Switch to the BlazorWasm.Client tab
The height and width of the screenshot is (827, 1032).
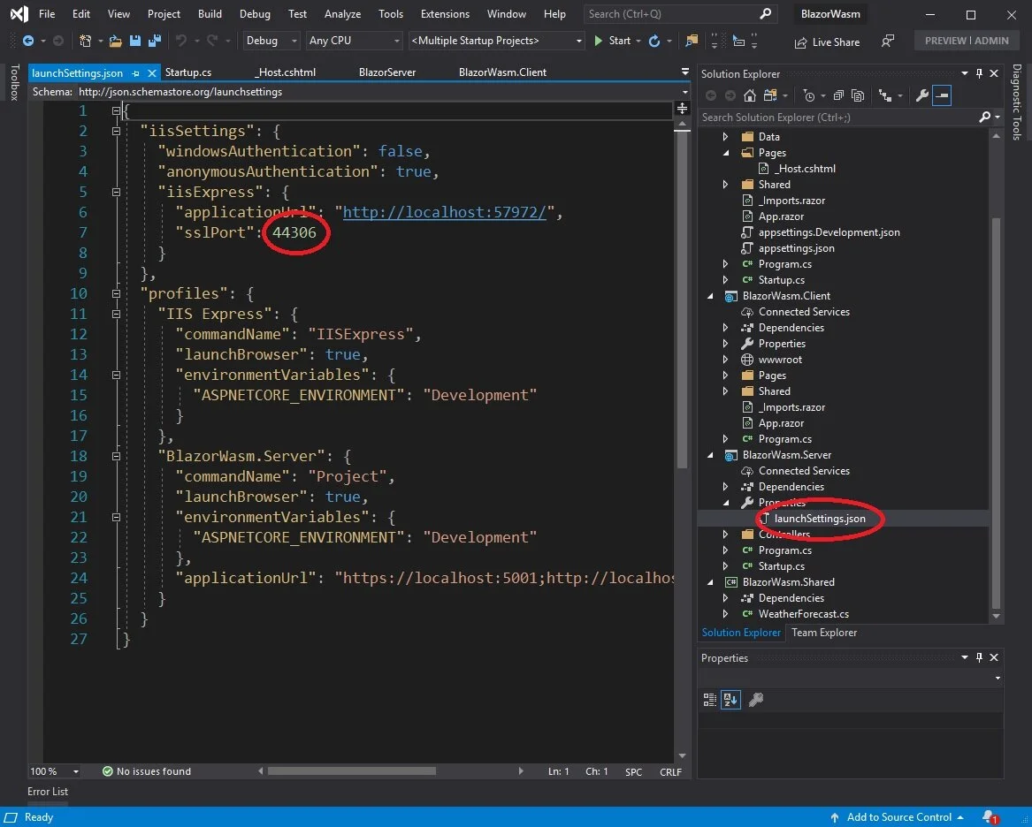(x=502, y=72)
